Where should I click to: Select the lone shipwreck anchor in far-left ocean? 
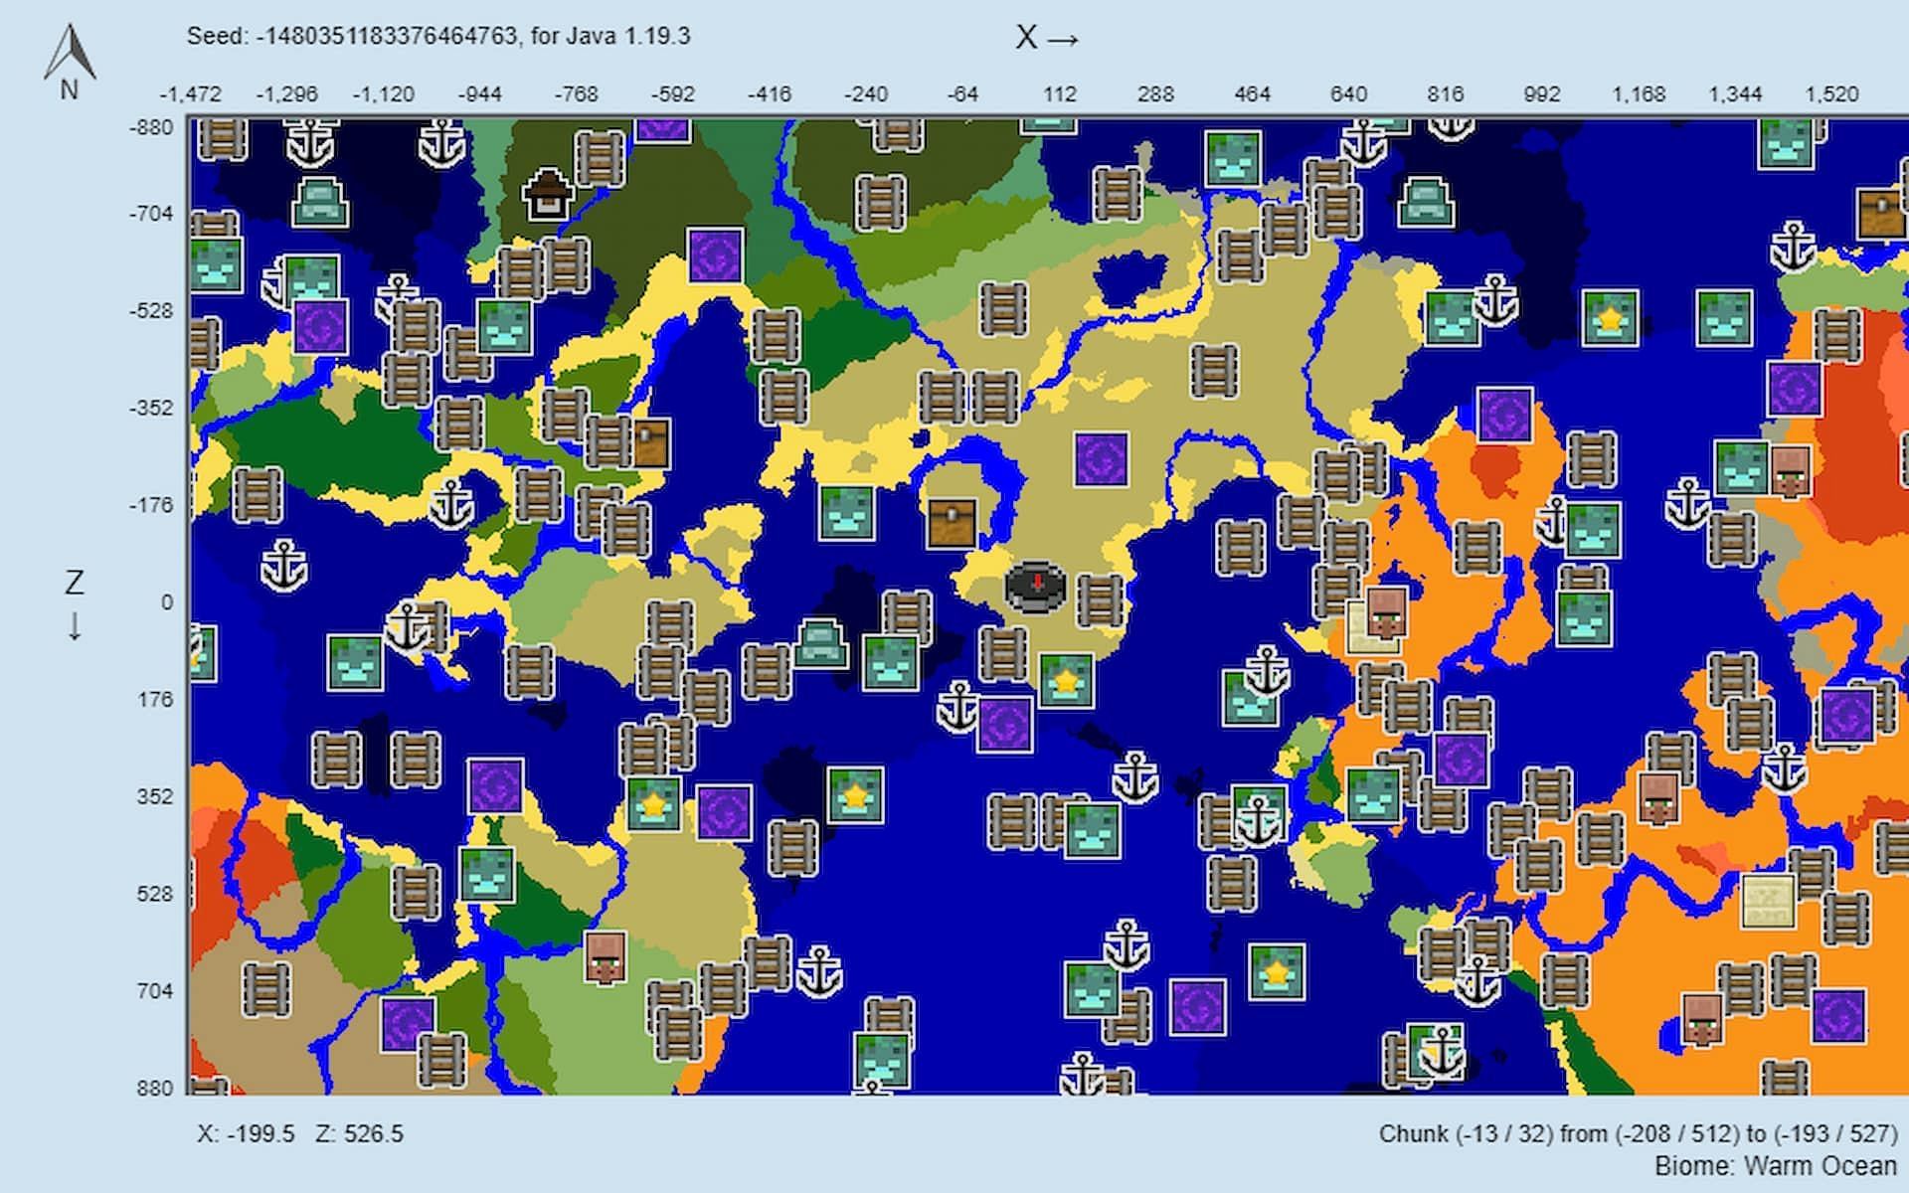[283, 566]
